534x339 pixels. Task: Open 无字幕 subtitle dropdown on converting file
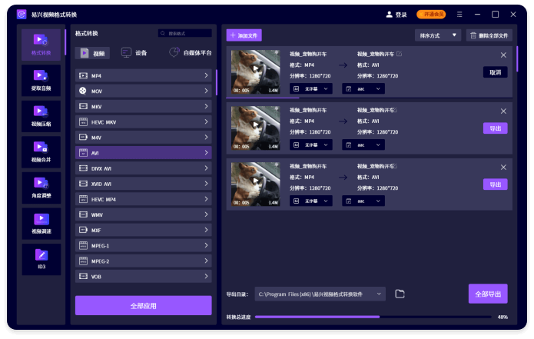pos(311,88)
